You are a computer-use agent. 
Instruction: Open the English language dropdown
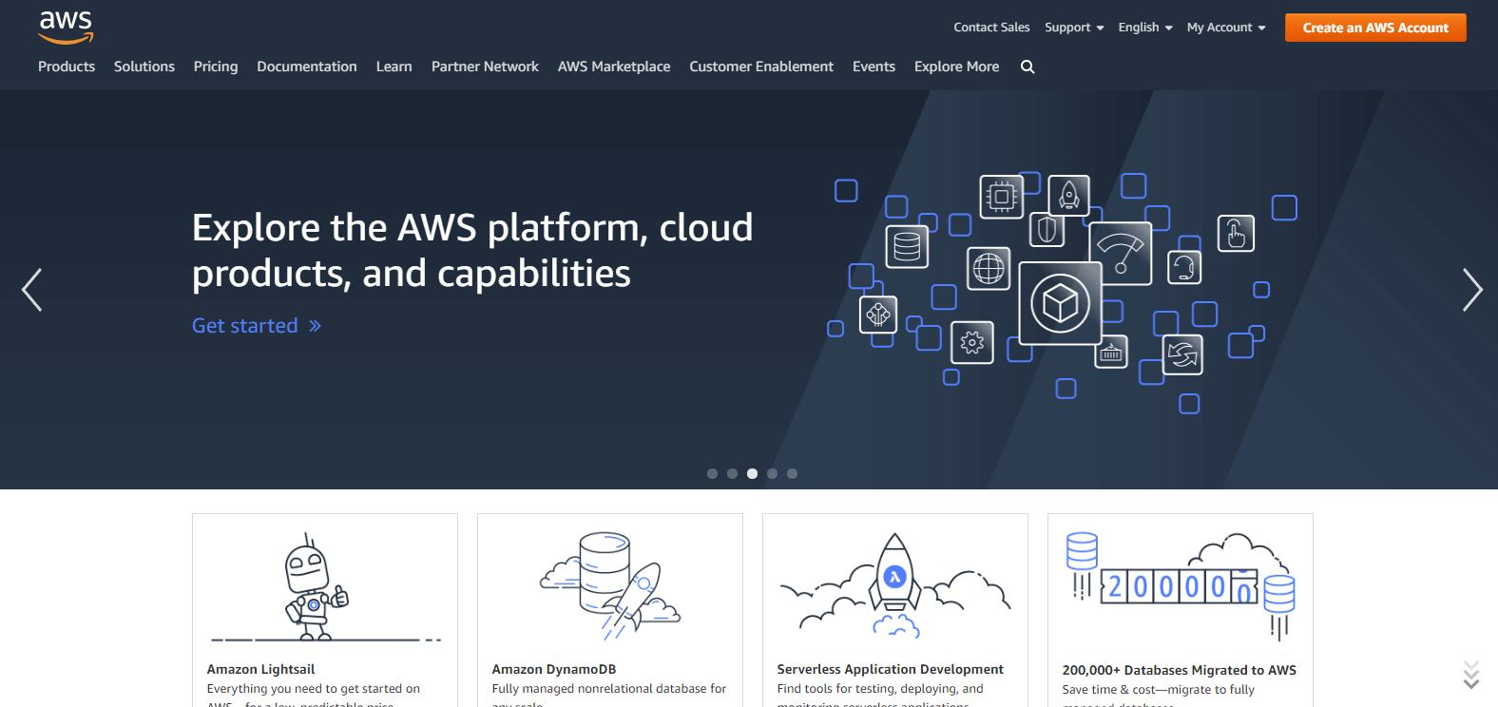1145,28
